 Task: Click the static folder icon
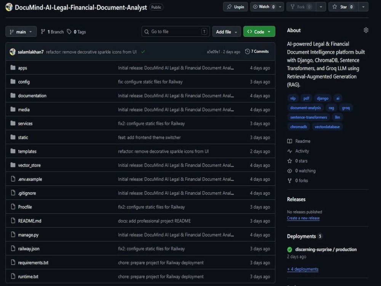(x=13, y=137)
